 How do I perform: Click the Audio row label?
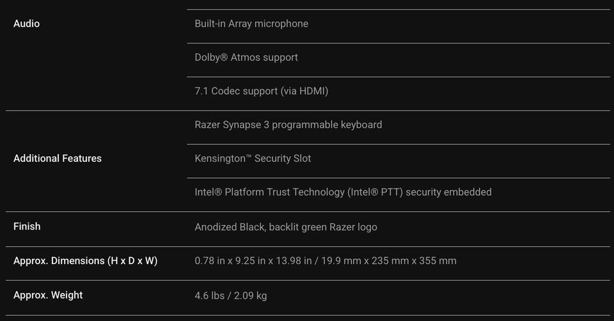[26, 24]
